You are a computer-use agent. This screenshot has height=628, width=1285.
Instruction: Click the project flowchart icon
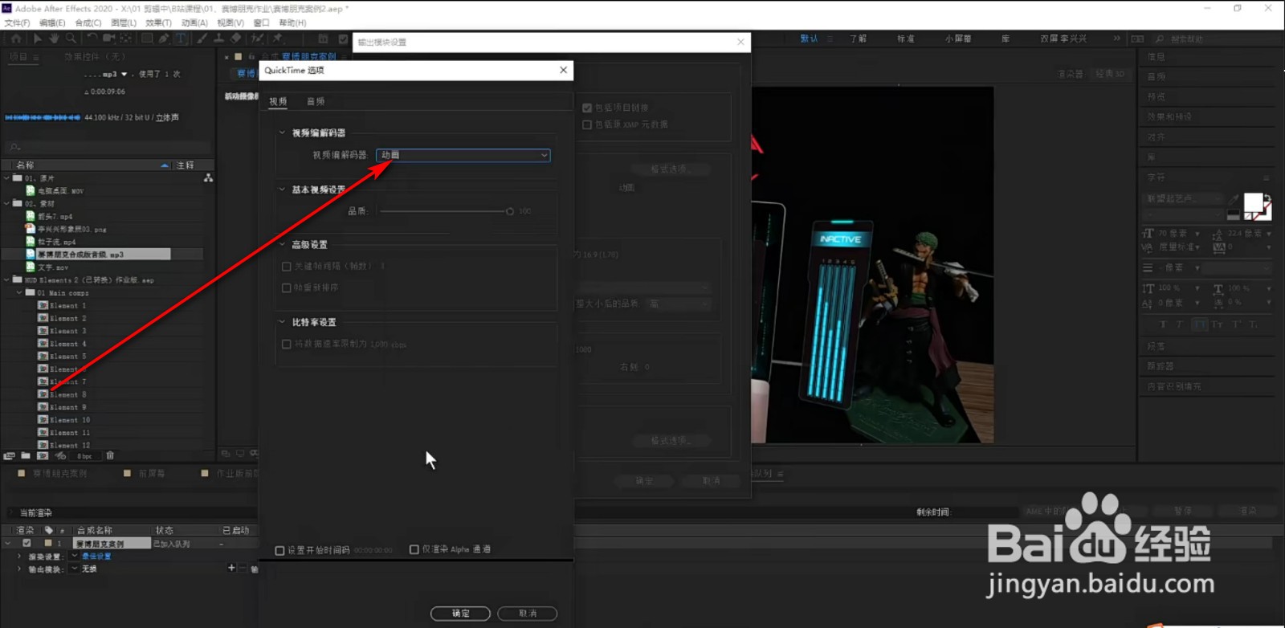pyautogui.click(x=208, y=178)
